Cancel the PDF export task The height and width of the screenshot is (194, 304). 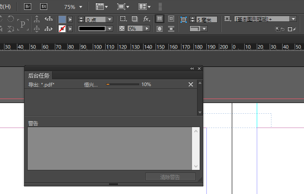(191, 84)
